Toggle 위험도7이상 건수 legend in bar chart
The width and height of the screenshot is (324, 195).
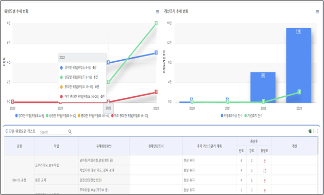[231, 116]
